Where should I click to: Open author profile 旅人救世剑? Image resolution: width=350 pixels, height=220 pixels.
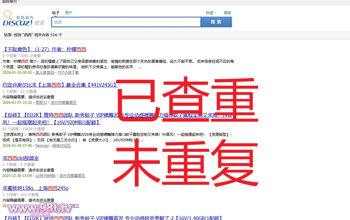click(45, 73)
